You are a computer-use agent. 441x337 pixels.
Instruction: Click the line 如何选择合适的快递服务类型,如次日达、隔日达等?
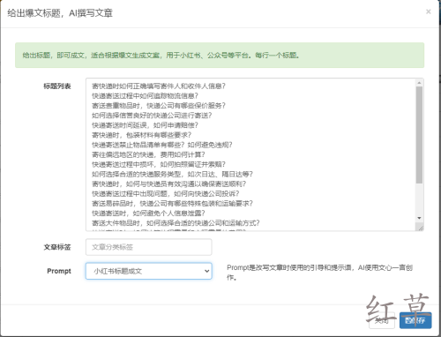point(172,174)
